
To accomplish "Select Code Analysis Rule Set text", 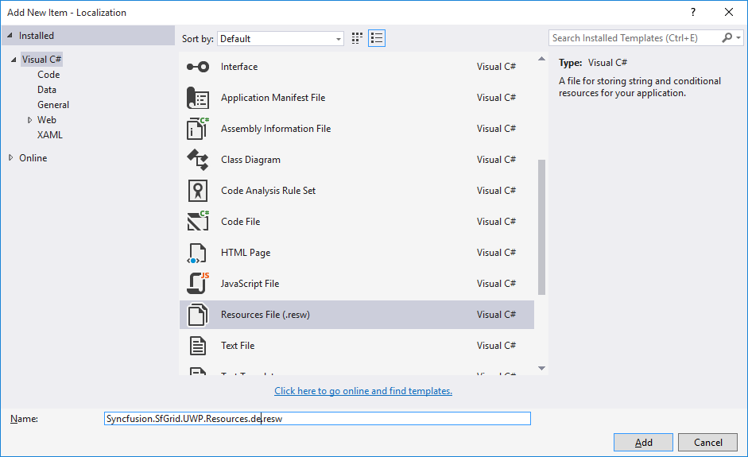I will click(x=268, y=191).
